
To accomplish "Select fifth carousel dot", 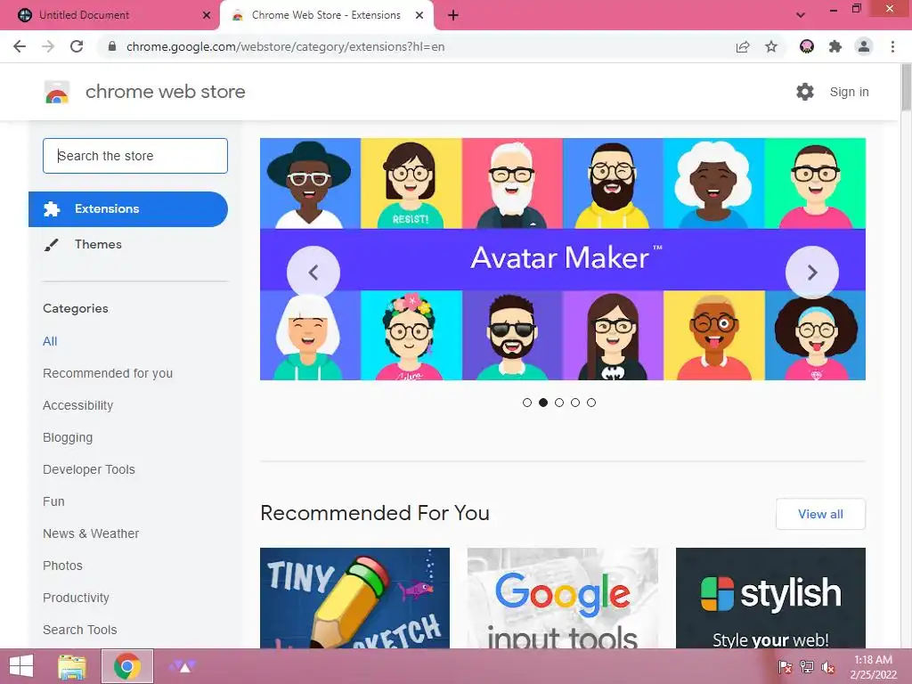I will point(591,403).
